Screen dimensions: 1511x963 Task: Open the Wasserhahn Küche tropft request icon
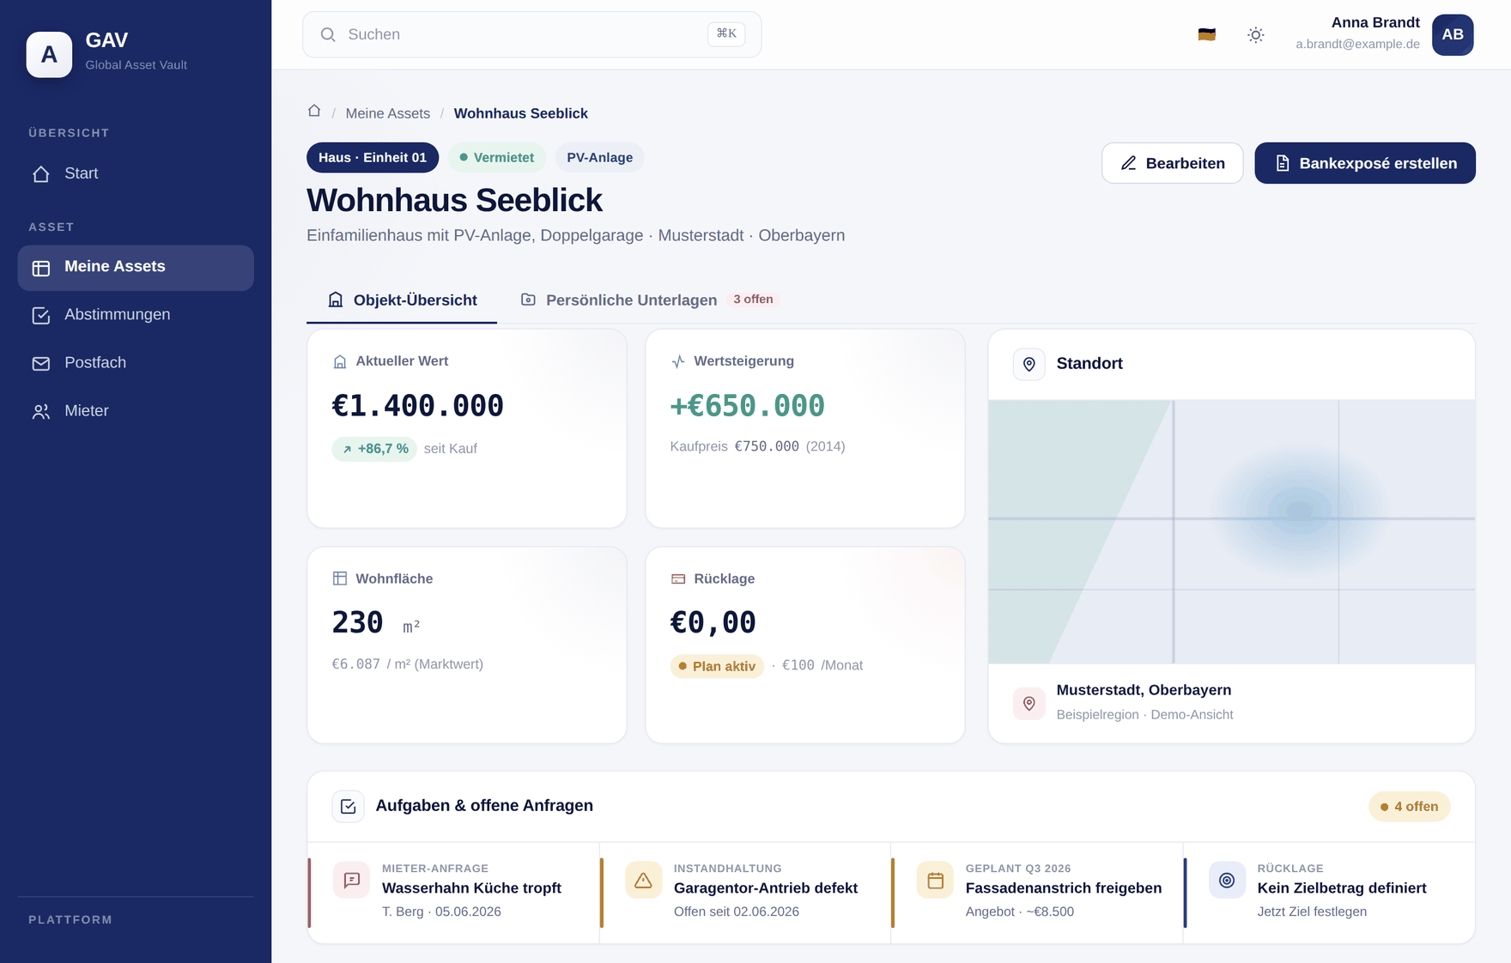[x=352, y=880]
